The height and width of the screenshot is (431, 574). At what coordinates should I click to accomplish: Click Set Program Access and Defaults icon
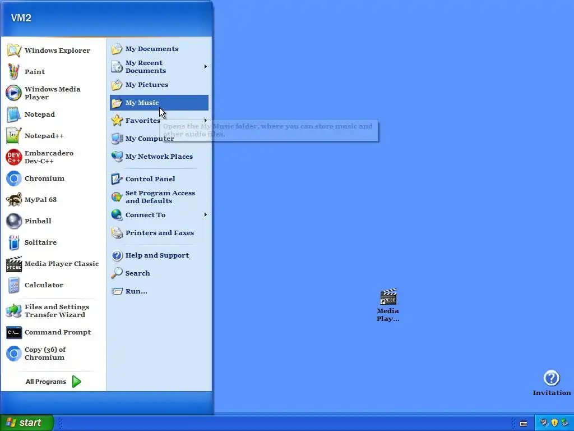pos(117,197)
